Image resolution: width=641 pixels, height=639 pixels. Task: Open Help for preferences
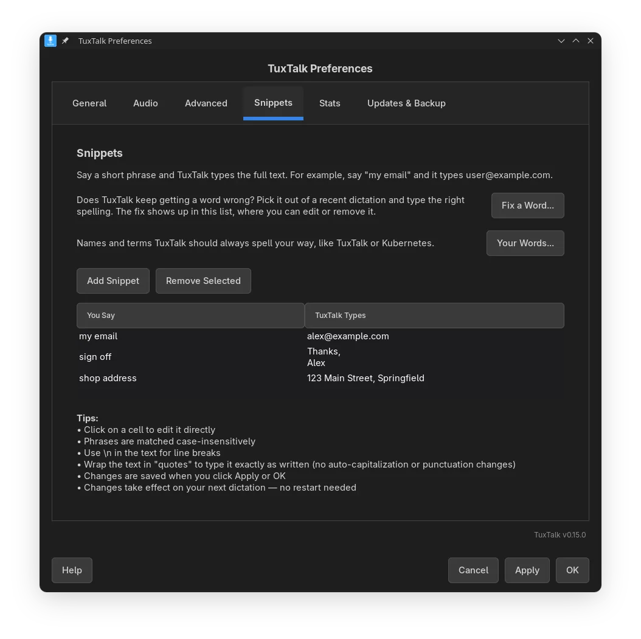pyautogui.click(x=72, y=570)
